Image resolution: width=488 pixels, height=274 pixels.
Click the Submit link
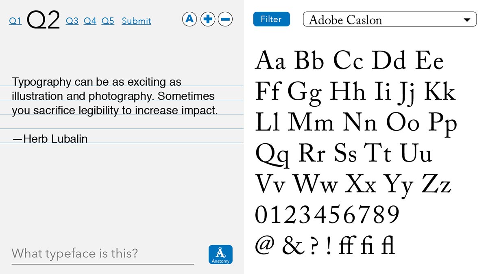click(x=136, y=21)
